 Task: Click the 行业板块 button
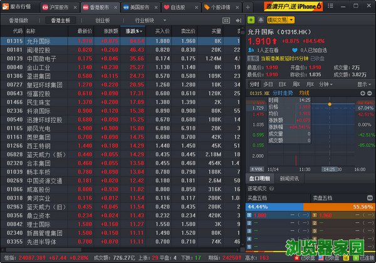[x=145, y=20]
